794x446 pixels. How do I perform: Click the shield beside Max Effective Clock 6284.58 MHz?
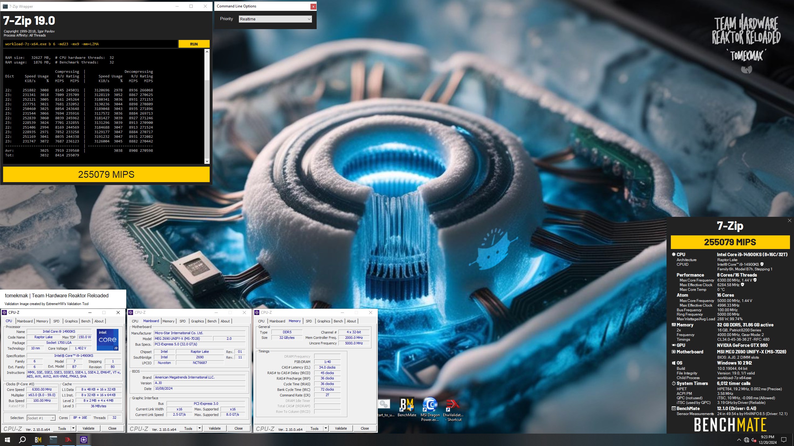pos(743,285)
